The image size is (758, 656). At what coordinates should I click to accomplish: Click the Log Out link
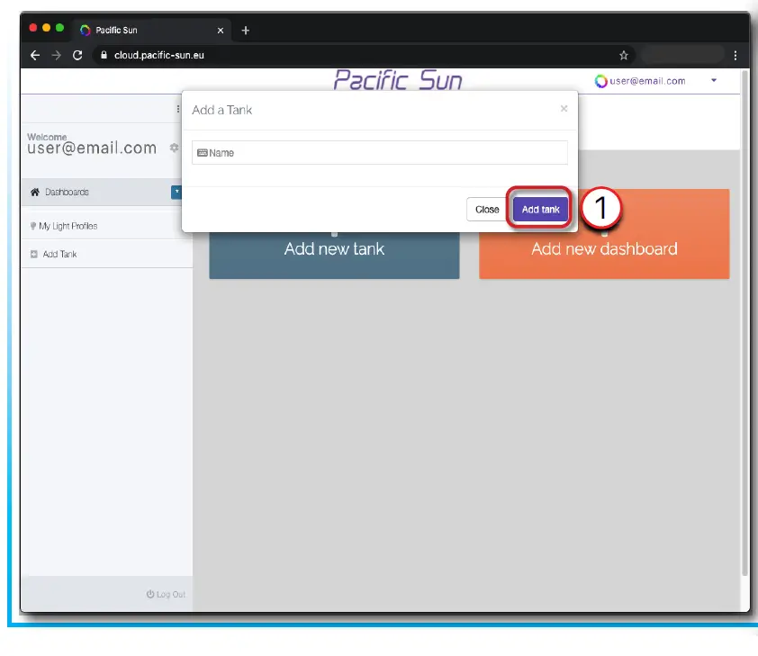[166, 594]
